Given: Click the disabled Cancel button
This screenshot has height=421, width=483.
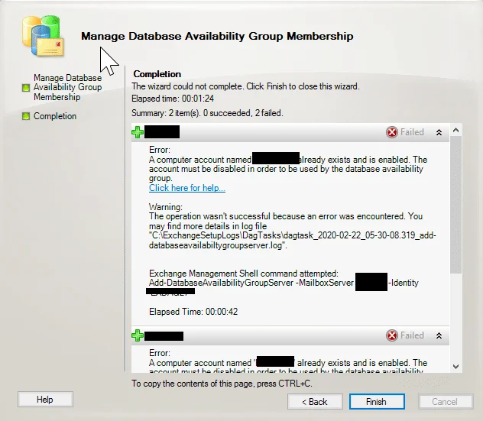Looking at the screenshot, I should [445, 402].
